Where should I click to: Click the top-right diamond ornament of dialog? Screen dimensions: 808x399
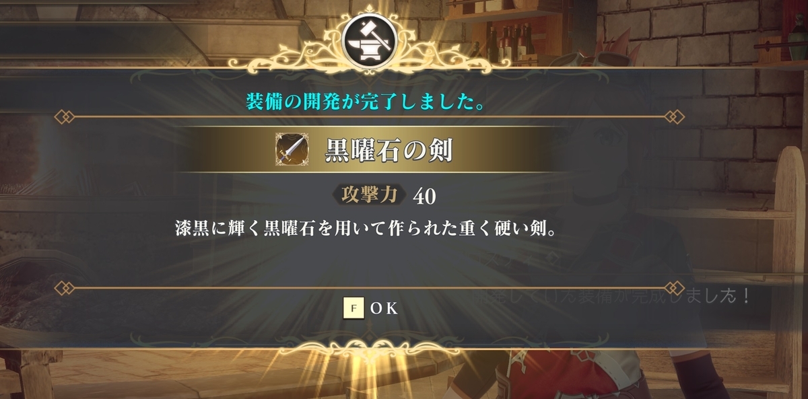674,117
